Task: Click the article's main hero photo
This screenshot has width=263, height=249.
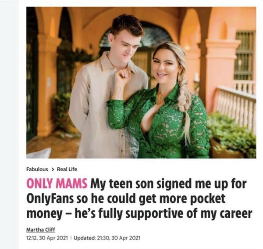Action: pyautogui.click(x=141, y=83)
